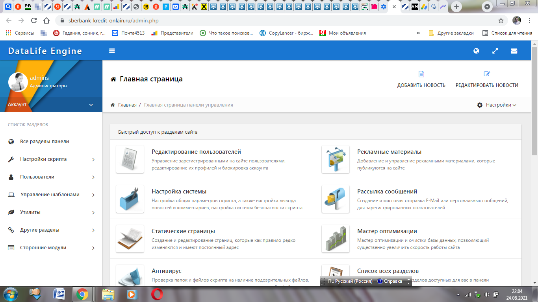Viewport: 538px width, 302px height.
Task: Show more bookmarks with chevron
Action: (418, 33)
